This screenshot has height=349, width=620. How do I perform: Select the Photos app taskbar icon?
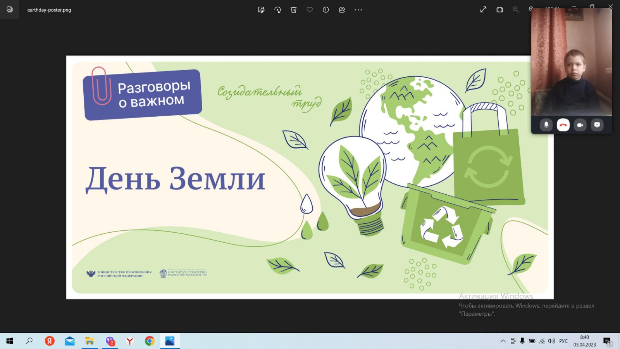pos(170,341)
